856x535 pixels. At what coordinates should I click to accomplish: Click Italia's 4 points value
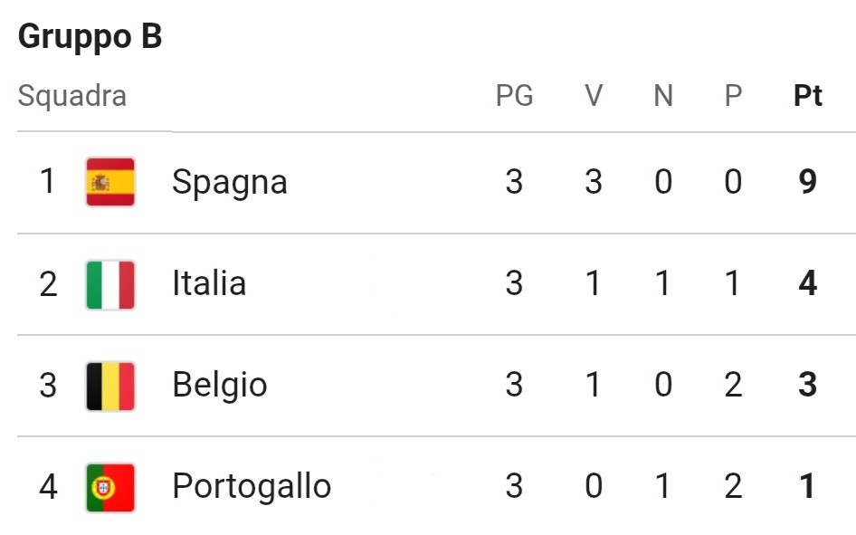pos(808,283)
